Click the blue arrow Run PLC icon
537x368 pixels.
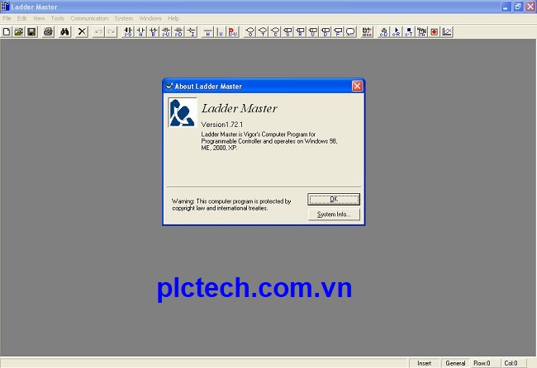pyautogui.click(x=397, y=32)
